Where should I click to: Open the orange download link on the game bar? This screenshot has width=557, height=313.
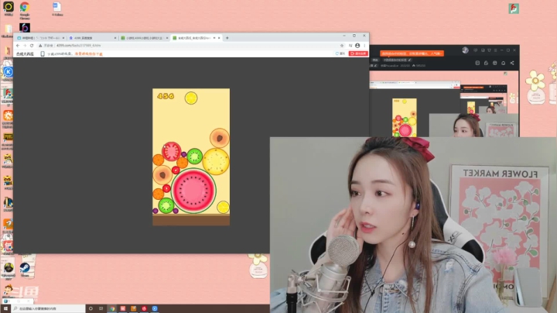pos(89,53)
